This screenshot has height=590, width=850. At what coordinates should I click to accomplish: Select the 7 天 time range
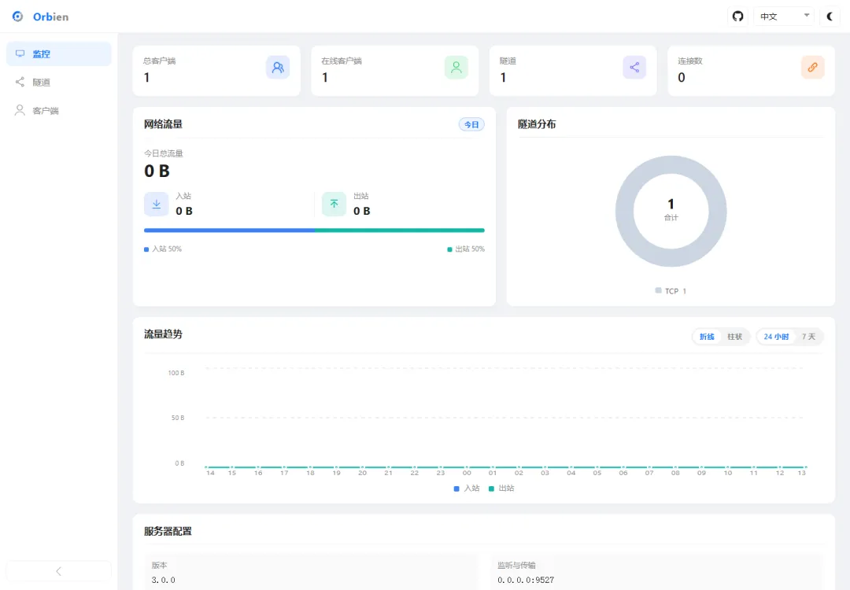click(x=808, y=337)
